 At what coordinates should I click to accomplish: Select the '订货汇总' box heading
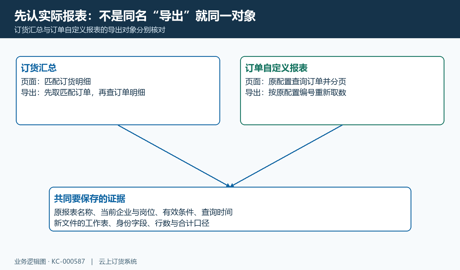point(39,68)
